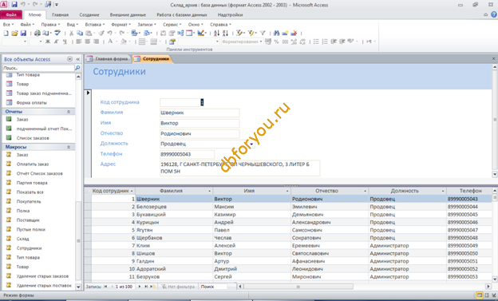Click the New document icon in toolbar
This screenshot has width=498, height=301.
point(6,33)
